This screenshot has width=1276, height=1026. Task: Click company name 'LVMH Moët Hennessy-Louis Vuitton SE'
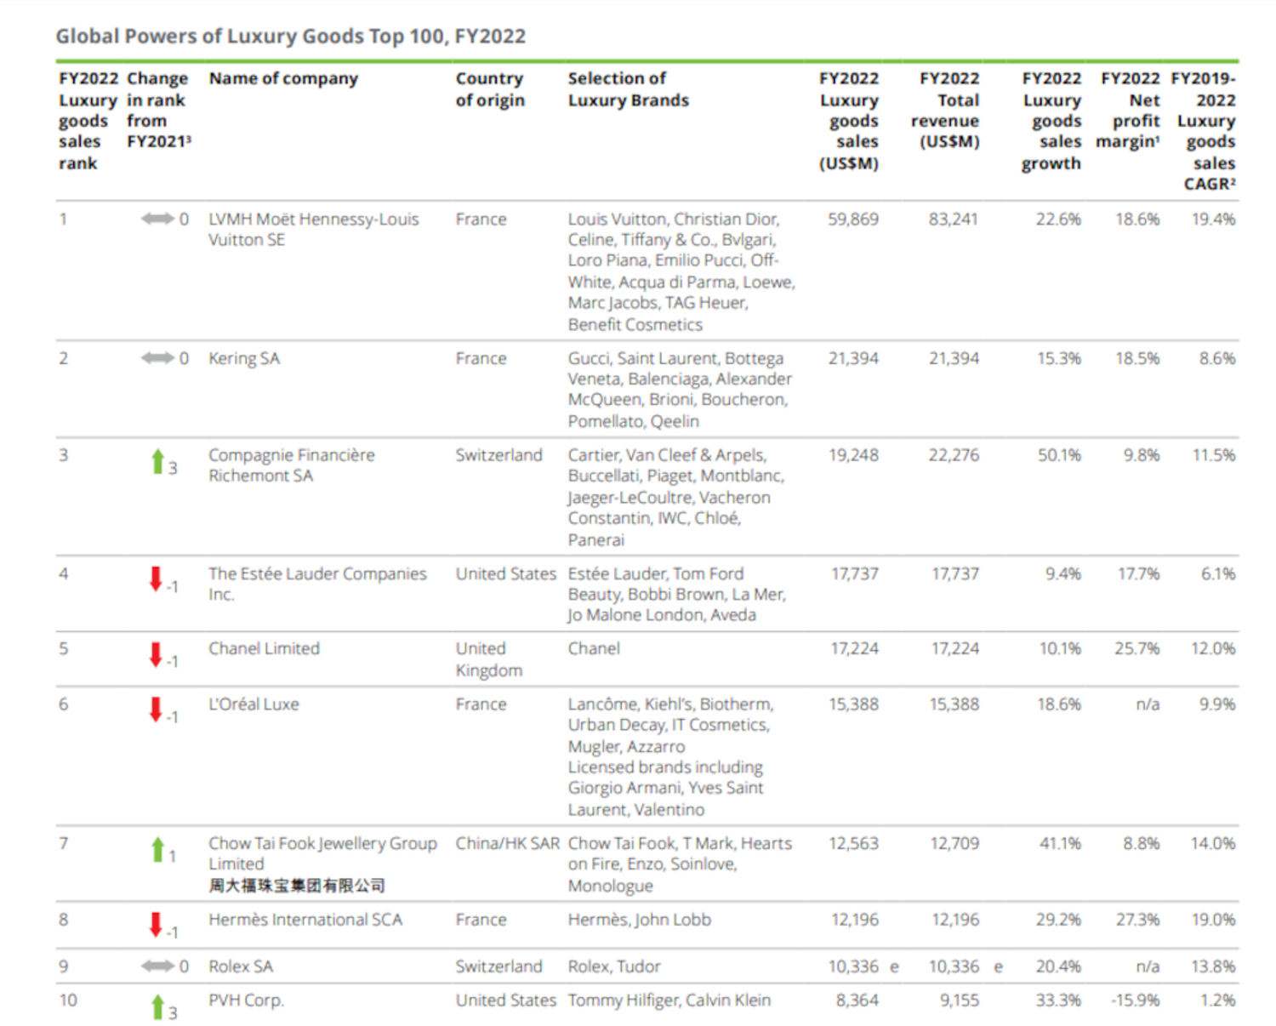(x=314, y=230)
